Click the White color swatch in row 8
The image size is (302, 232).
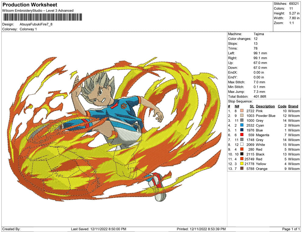coord(242,144)
